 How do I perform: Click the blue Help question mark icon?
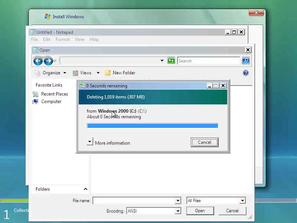[246, 73]
